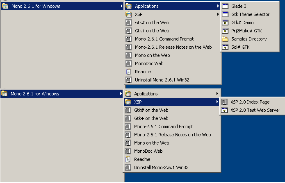Click the icon of the highlighted XSP entry
The image size is (285, 183).
128,102
